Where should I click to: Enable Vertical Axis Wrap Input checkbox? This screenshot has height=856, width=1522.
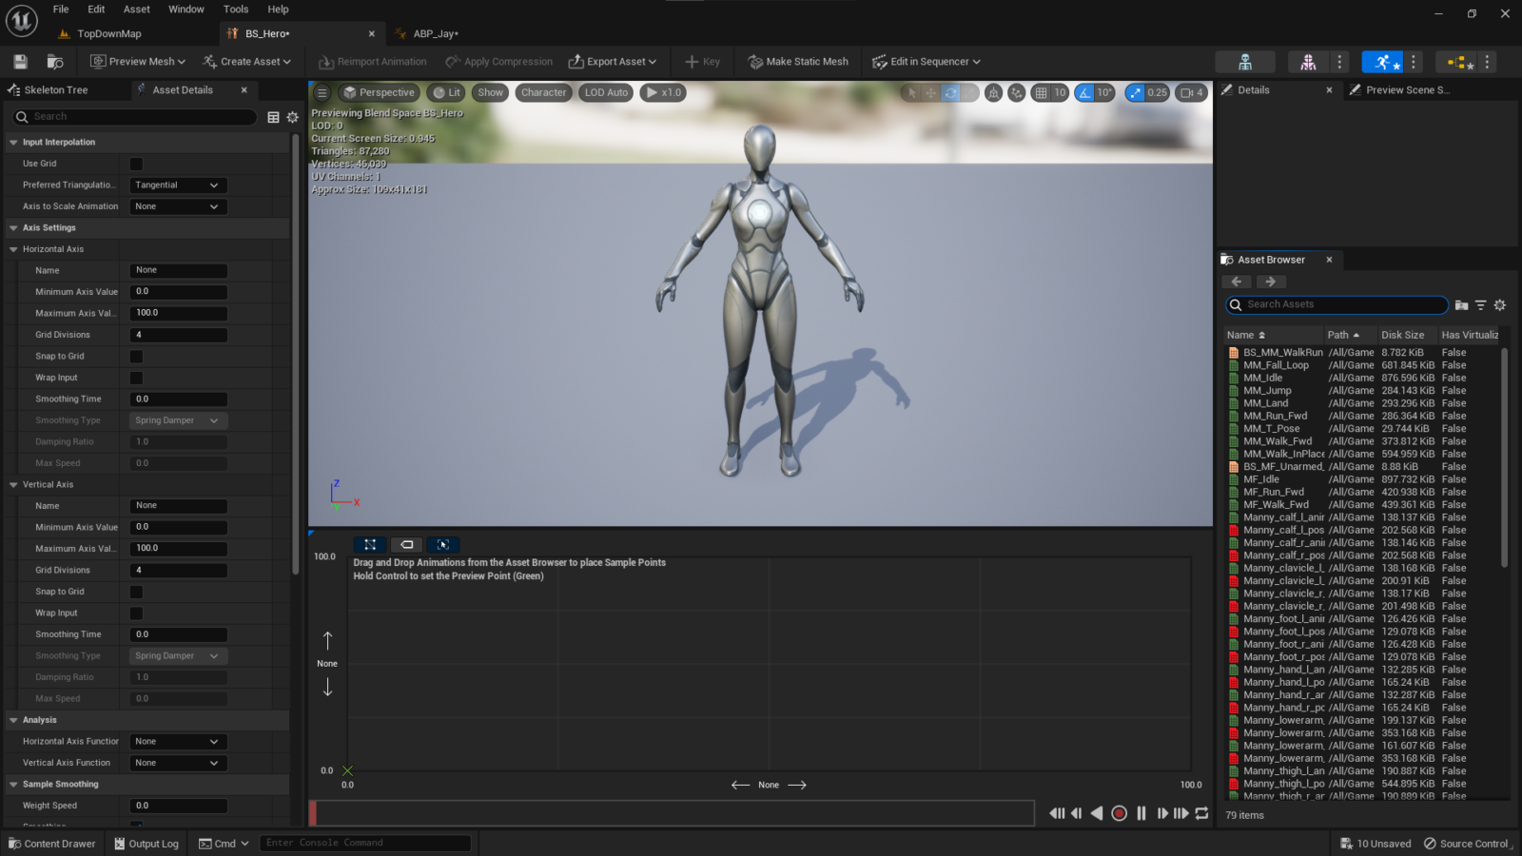pos(136,613)
